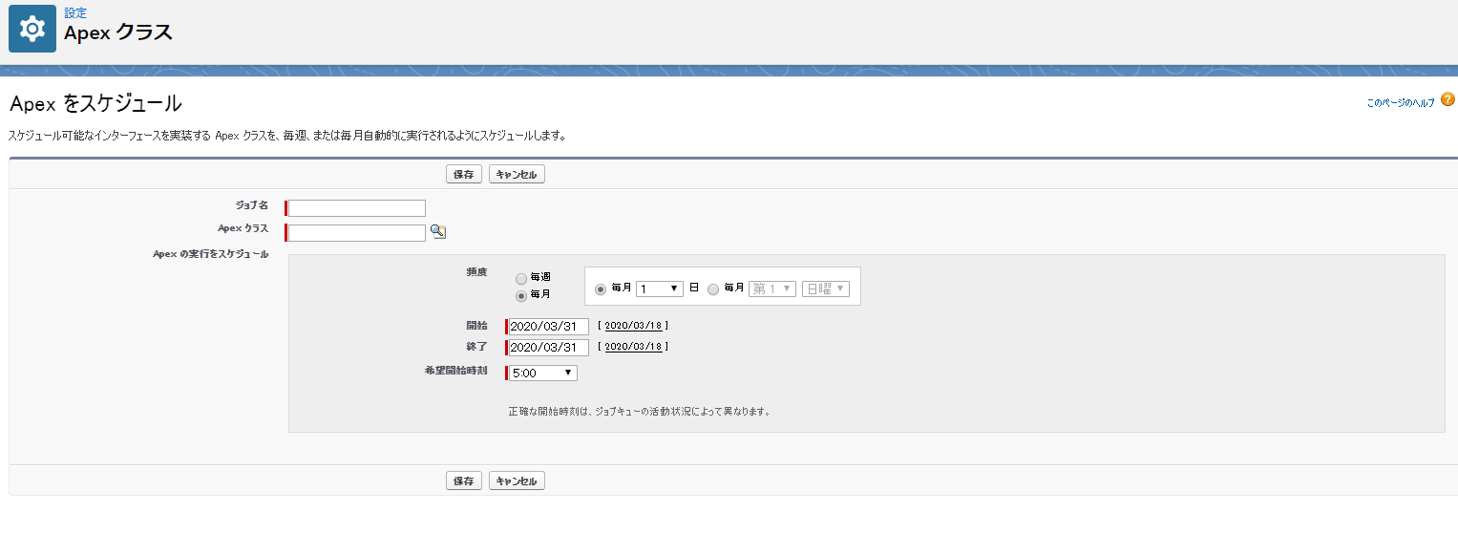Open the 第1 week ordinal dropdown
The image size is (1458, 556).
pos(772,289)
